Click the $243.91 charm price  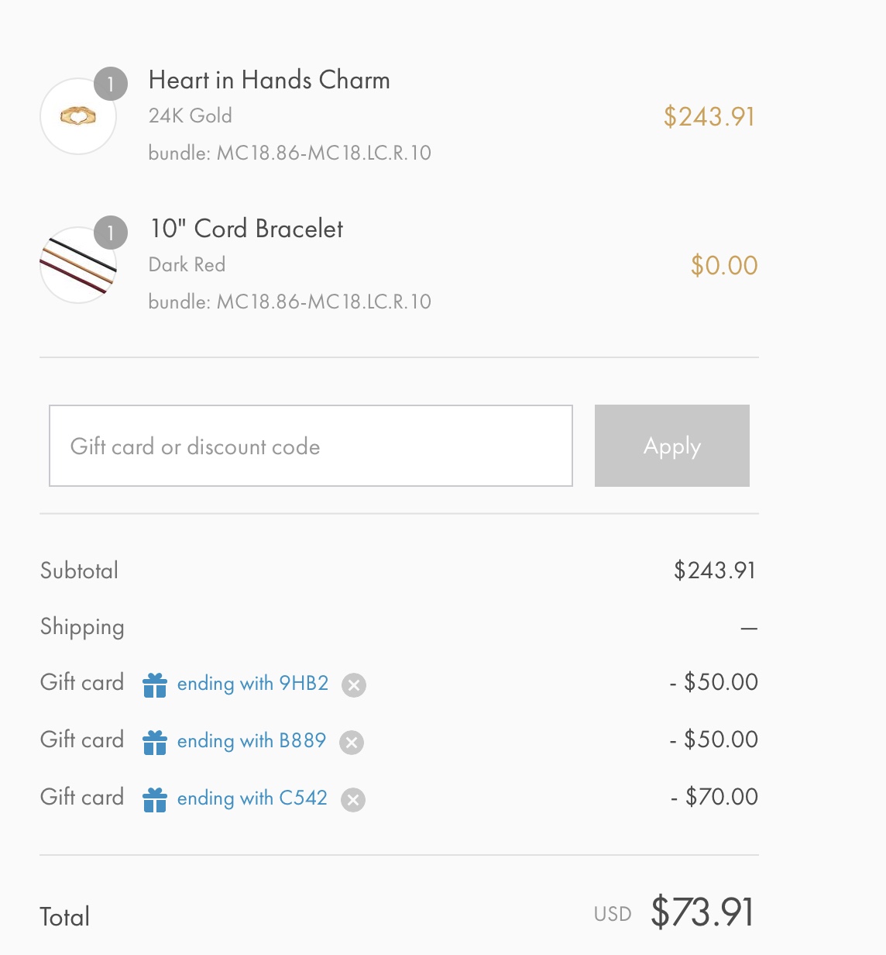click(x=709, y=116)
